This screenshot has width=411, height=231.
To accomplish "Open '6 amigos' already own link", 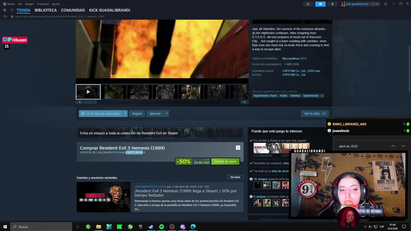I will 259,197.
